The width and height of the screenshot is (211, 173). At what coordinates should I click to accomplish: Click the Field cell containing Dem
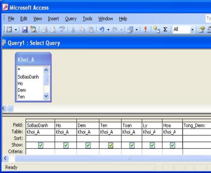(88, 125)
